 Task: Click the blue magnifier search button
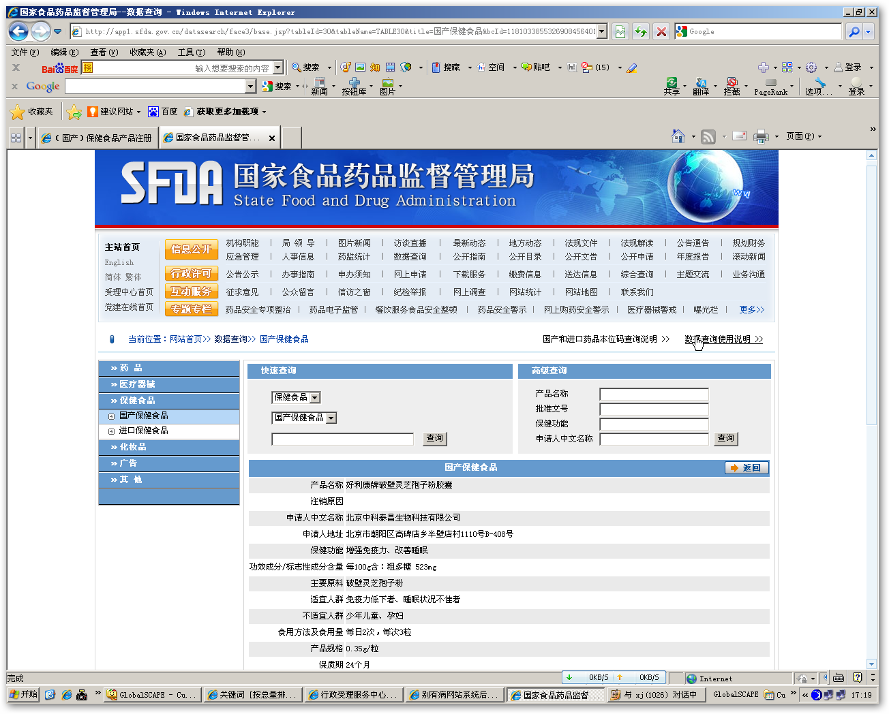[853, 31]
